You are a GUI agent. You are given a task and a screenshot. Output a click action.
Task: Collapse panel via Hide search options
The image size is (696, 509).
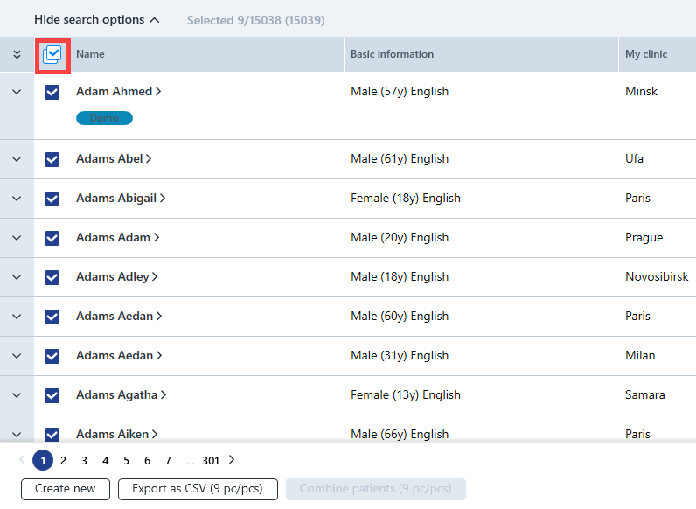[x=97, y=20]
